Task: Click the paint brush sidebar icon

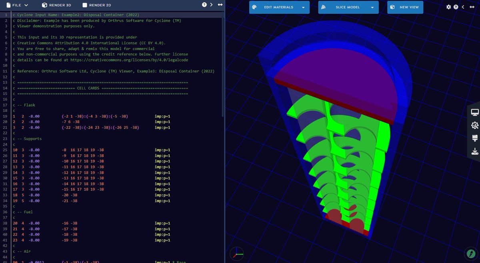Action: (475, 138)
